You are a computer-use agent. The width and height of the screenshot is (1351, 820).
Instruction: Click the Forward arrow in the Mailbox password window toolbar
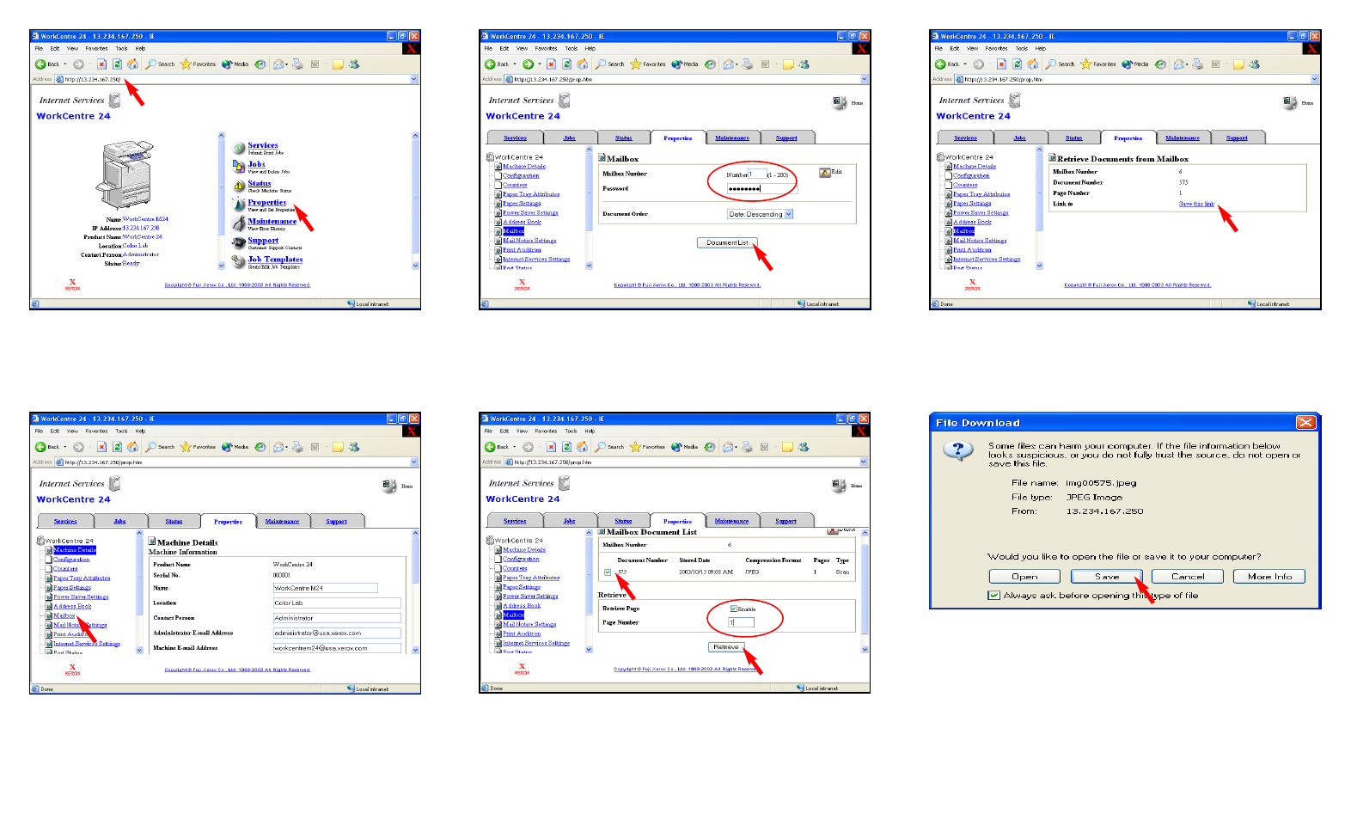528,64
